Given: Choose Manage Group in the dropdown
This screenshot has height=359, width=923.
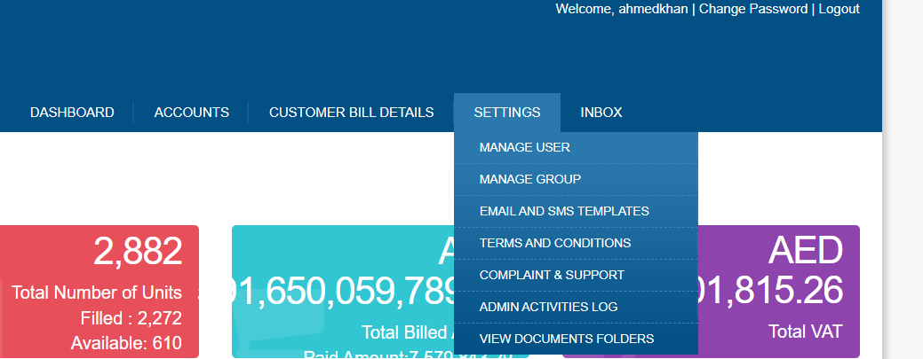Looking at the screenshot, I should pos(529,179).
